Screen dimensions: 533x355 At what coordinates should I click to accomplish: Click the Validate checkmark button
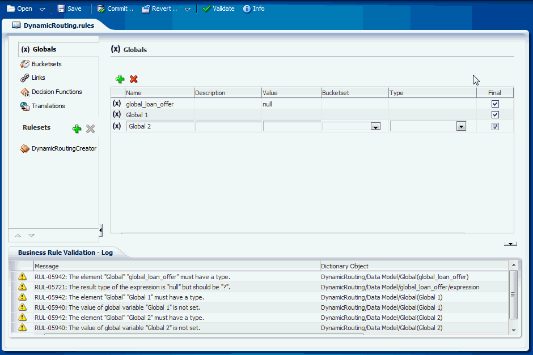pyautogui.click(x=218, y=8)
